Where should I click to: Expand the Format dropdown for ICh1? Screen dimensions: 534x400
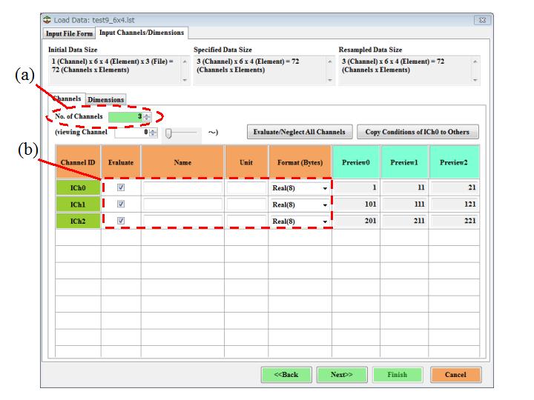coord(324,204)
